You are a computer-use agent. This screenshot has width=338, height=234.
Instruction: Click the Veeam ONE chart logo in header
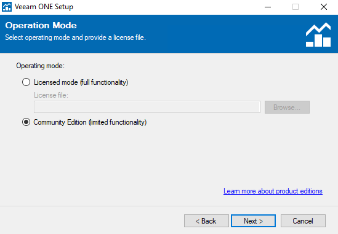coord(318,34)
